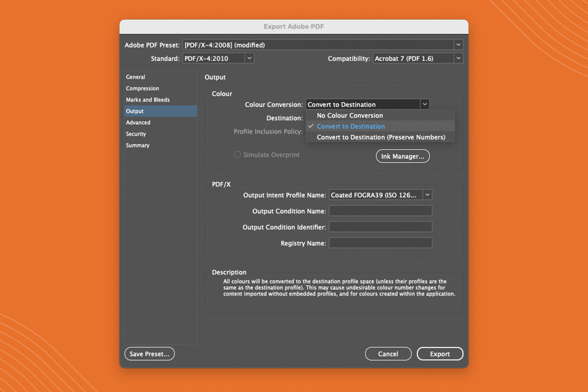Open the Standard PDF/X-4:2010 dropdown
Viewport: 588px width, 392px height.
pos(219,58)
